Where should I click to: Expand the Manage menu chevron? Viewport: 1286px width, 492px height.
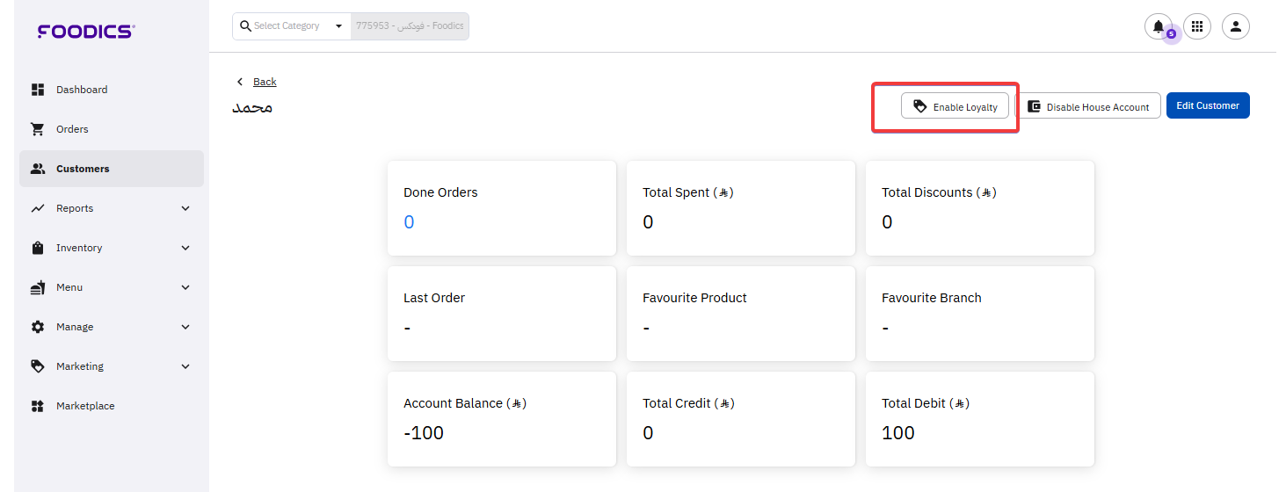[x=185, y=327]
